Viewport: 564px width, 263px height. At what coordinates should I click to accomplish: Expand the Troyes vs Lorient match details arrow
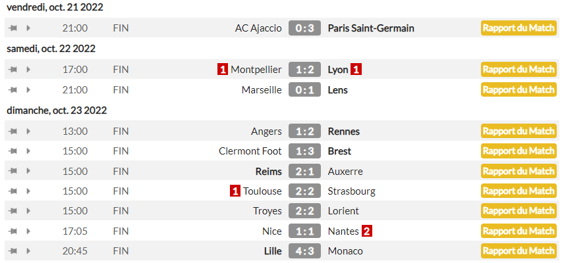point(28,211)
